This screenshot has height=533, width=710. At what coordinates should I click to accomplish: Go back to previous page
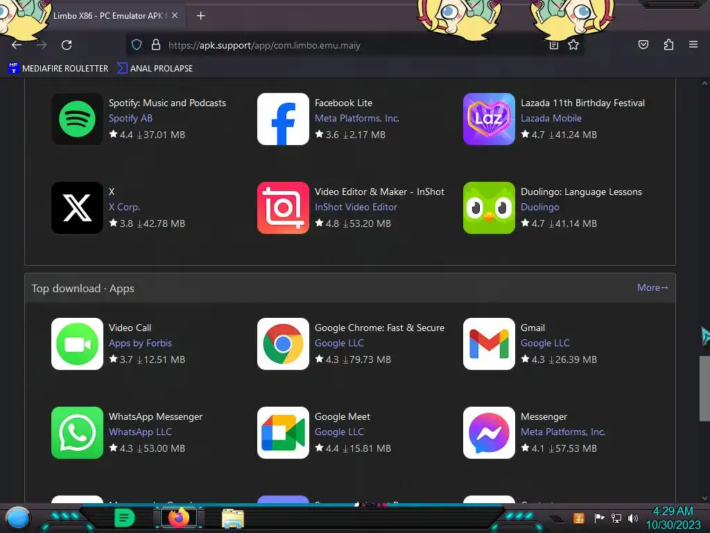click(x=17, y=45)
